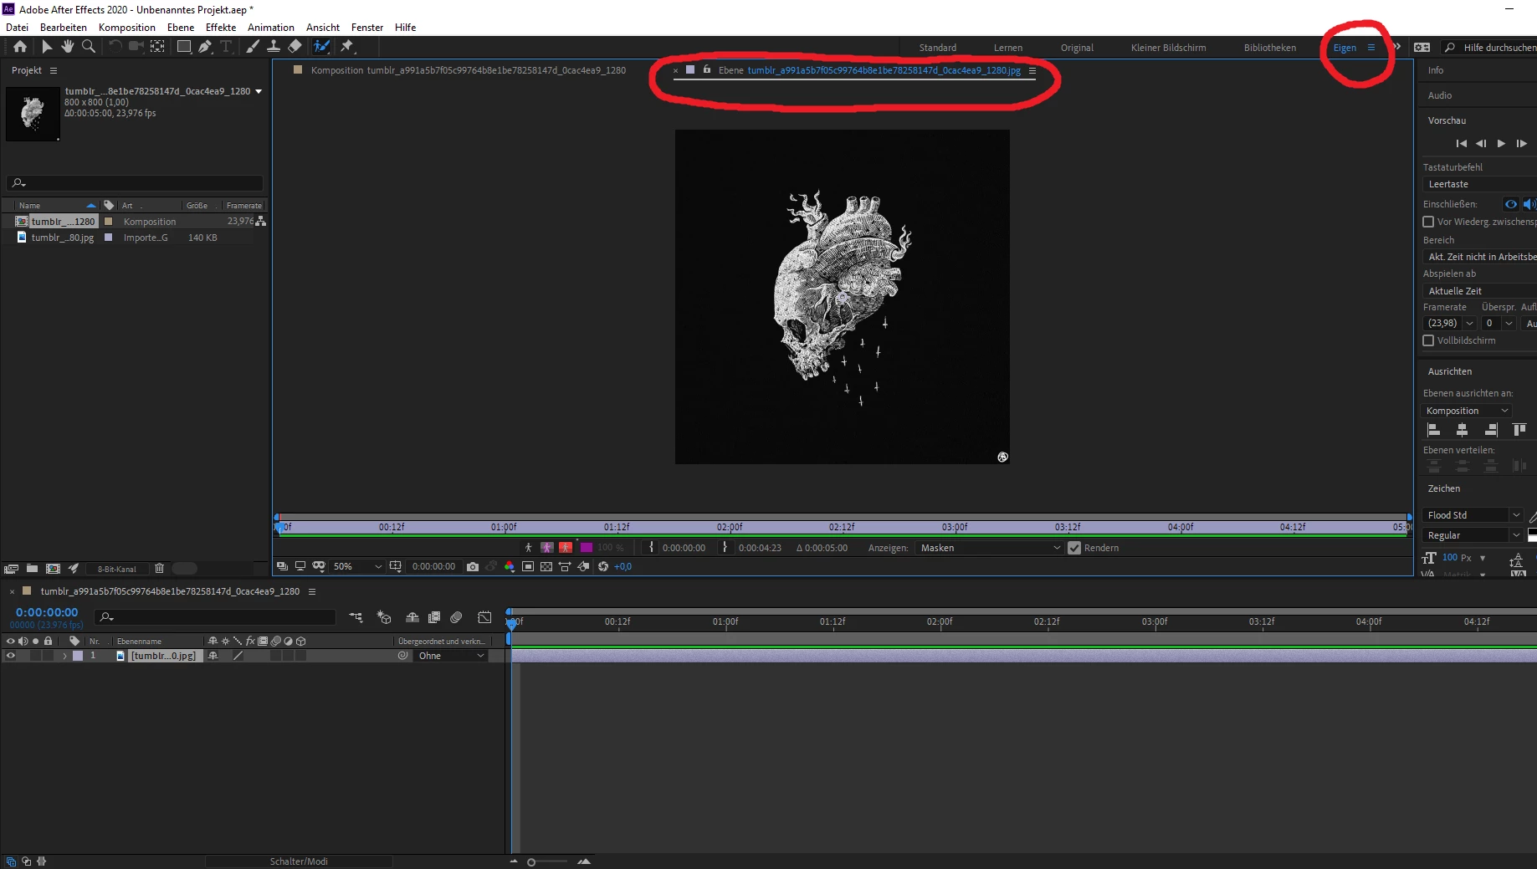Open the show channel color management icon

pos(510,566)
